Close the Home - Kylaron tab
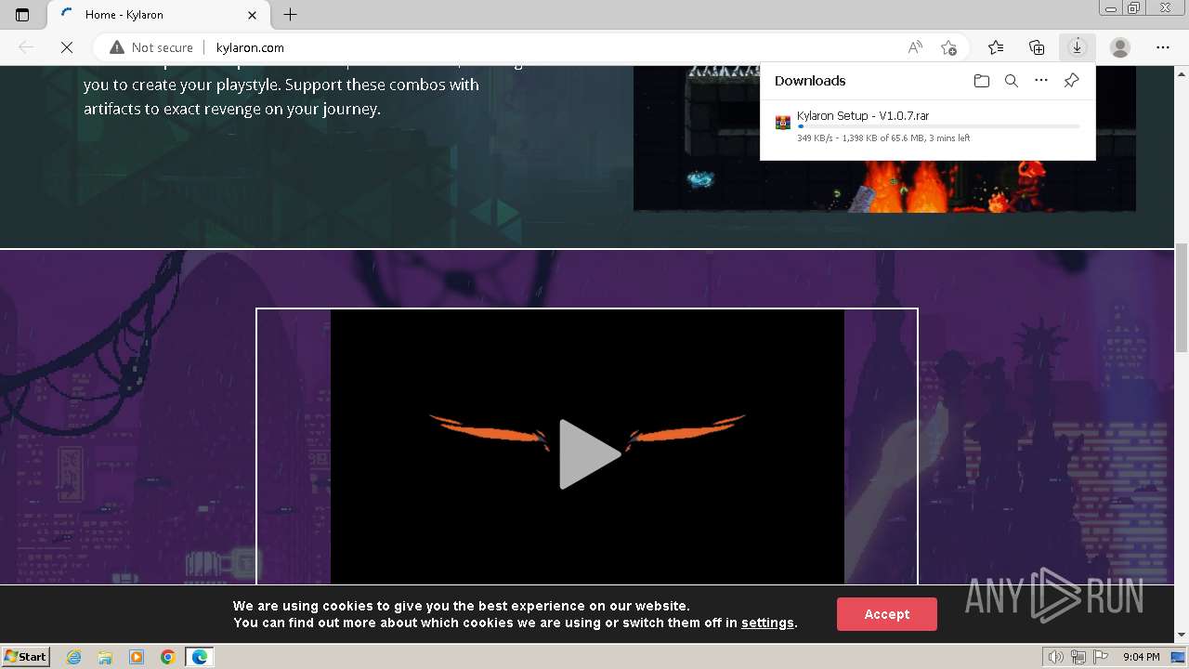The width and height of the screenshot is (1189, 669). (x=253, y=15)
